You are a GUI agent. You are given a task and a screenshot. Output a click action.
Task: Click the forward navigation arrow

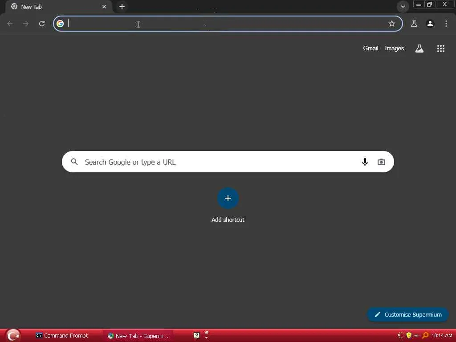point(26,24)
